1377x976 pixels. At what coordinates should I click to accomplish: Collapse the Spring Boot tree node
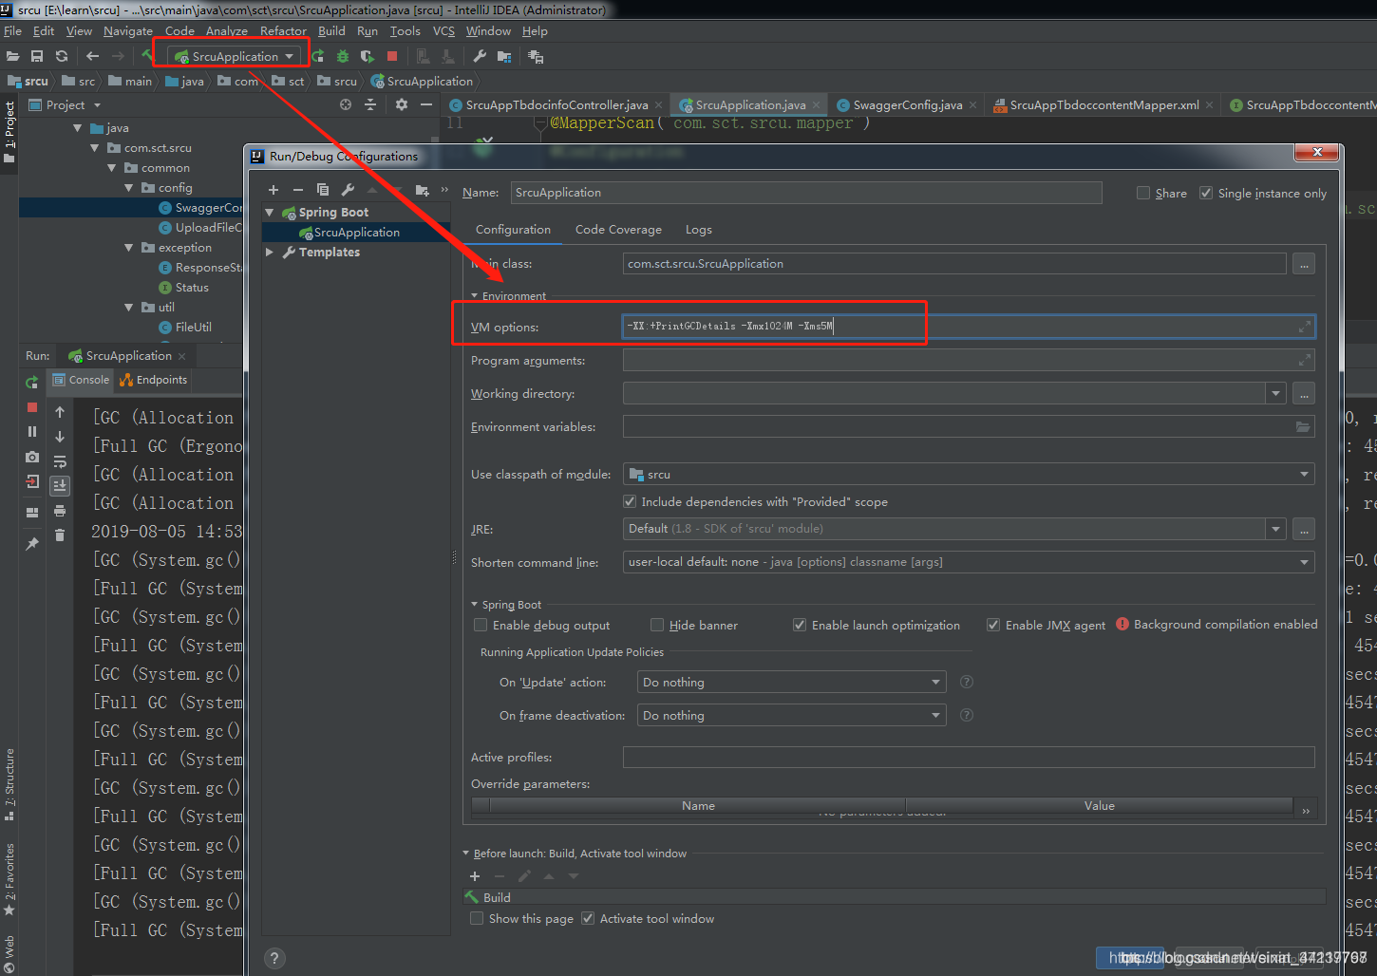coord(270,213)
